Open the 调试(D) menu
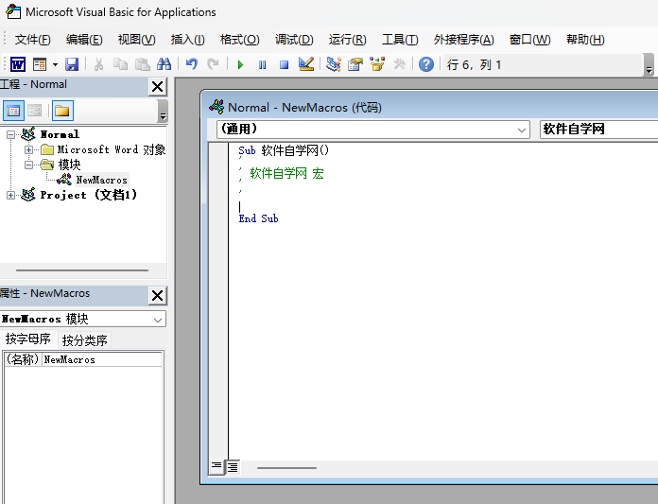The width and height of the screenshot is (658, 504). point(294,40)
